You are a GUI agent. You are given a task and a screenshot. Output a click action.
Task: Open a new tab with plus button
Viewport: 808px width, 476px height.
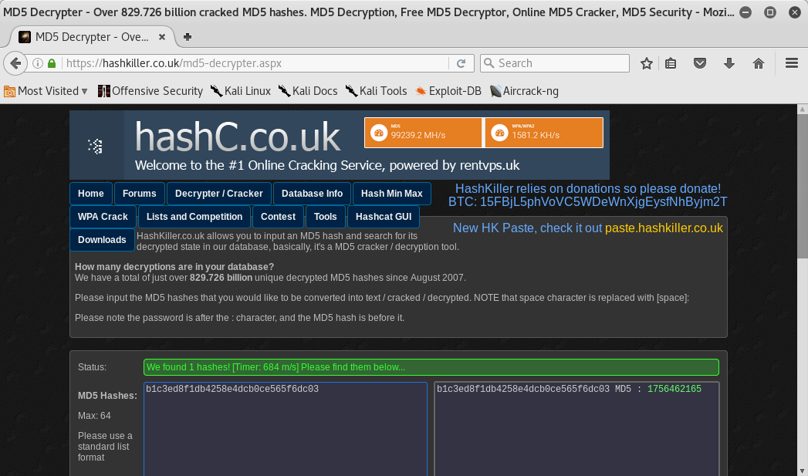coord(188,36)
